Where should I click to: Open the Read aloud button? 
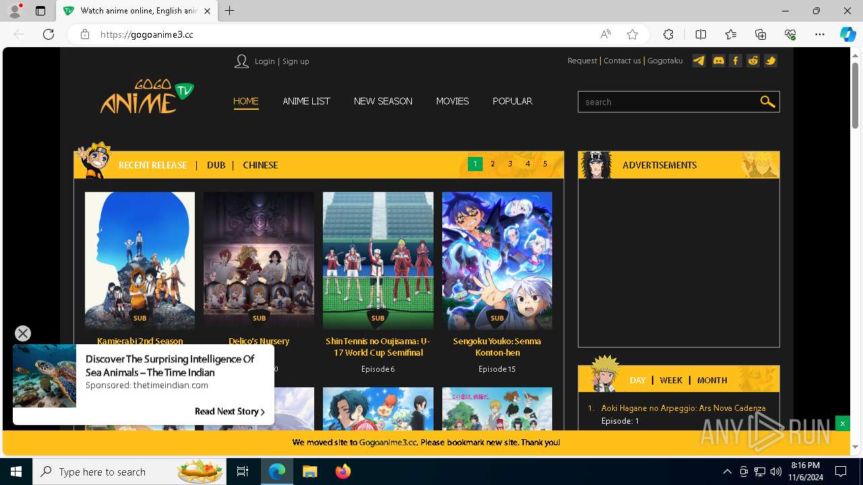[605, 34]
